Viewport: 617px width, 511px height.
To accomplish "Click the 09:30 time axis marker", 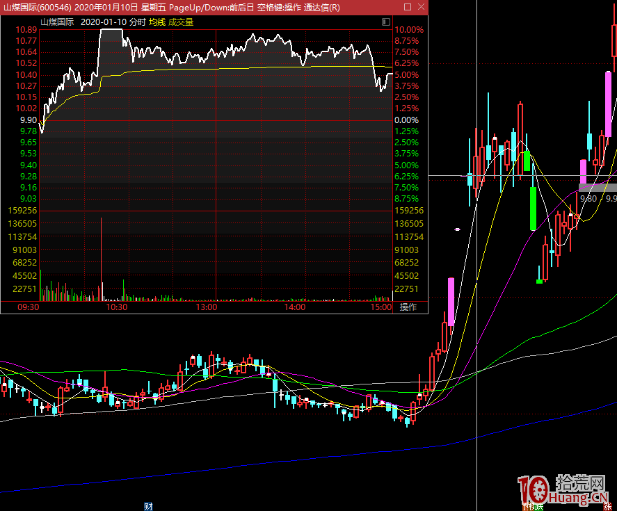I will (x=28, y=307).
